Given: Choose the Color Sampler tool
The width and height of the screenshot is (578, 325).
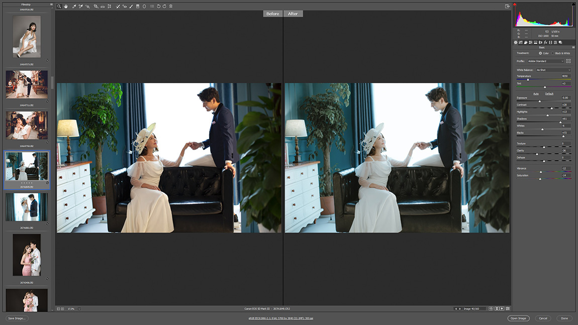Looking at the screenshot, I should (81, 6).
